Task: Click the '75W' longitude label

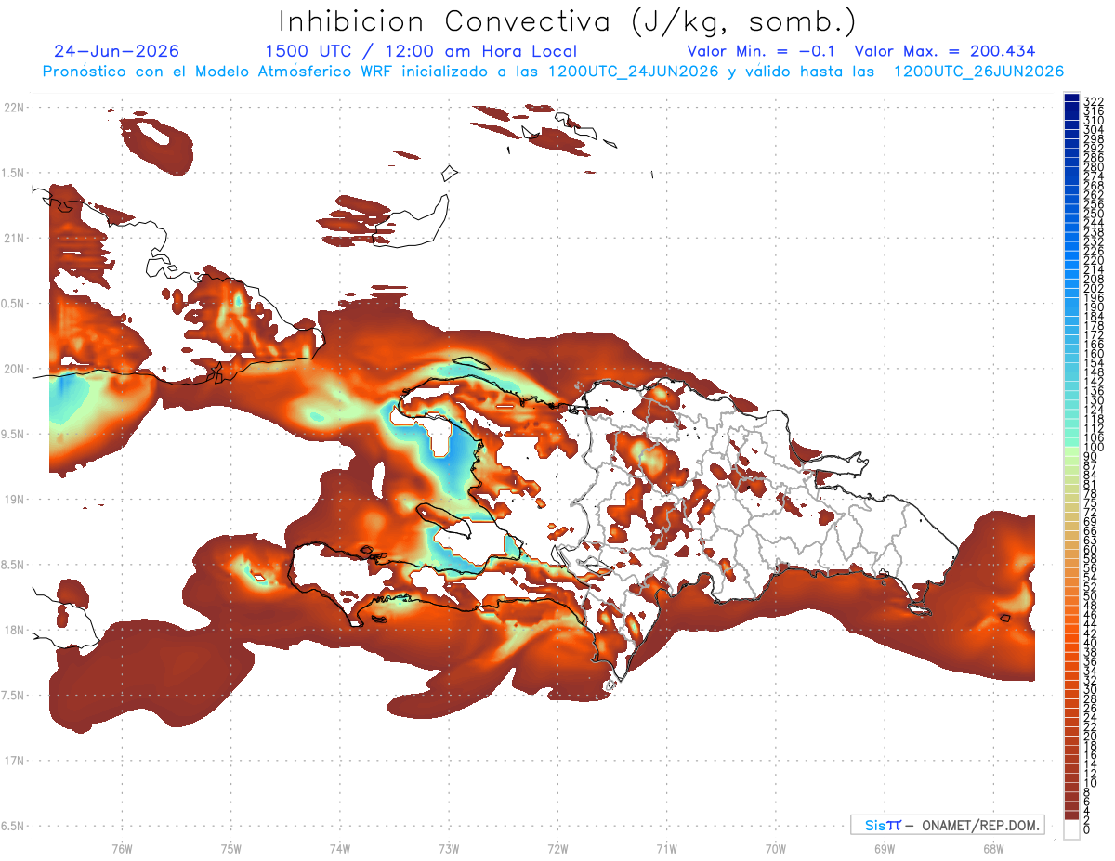Action: pyautogui.click(x=230, y=848)
